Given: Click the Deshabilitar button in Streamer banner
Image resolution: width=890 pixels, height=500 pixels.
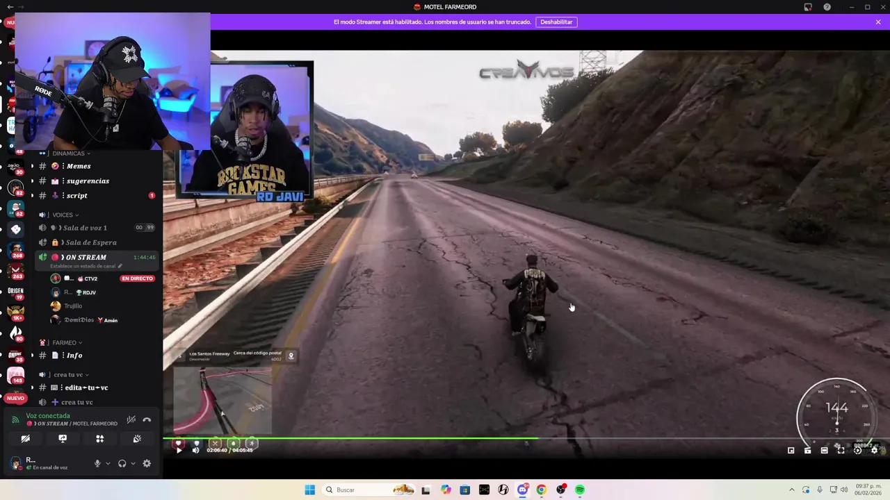Looking at the screenshot, I should click(x=556, y=22).
